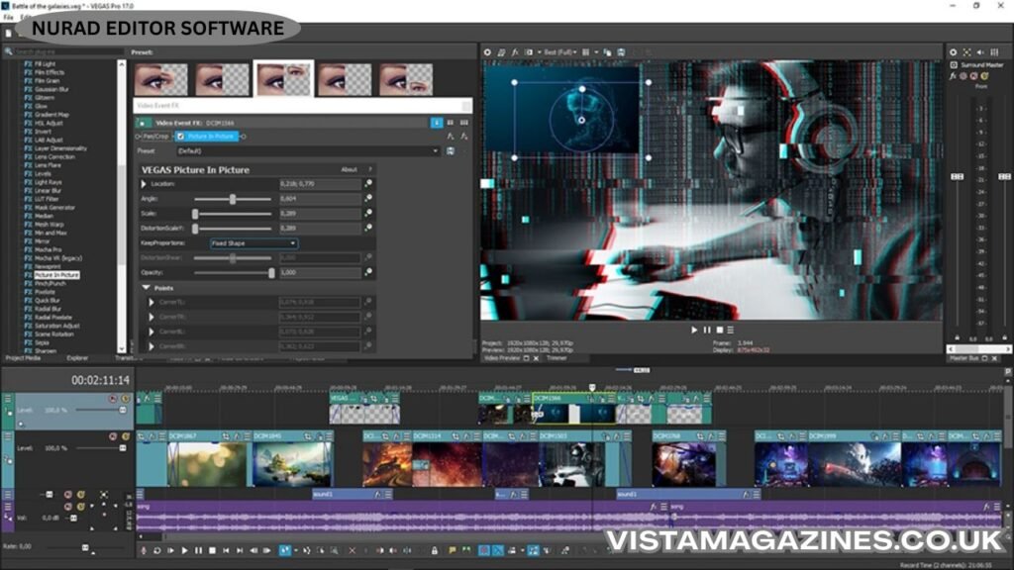Click the About button in Picture In Picture

[349, 169]
